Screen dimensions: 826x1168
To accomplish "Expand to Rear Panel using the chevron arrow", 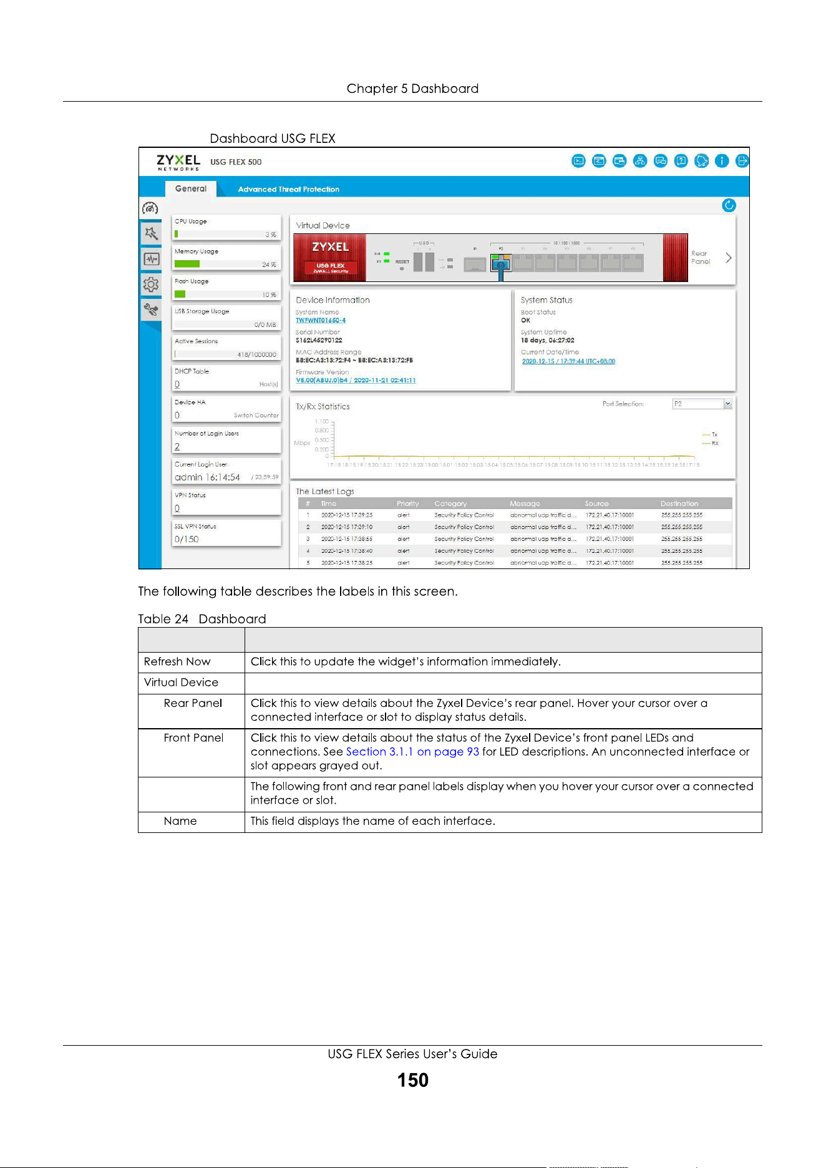I will tap(728, 258).
